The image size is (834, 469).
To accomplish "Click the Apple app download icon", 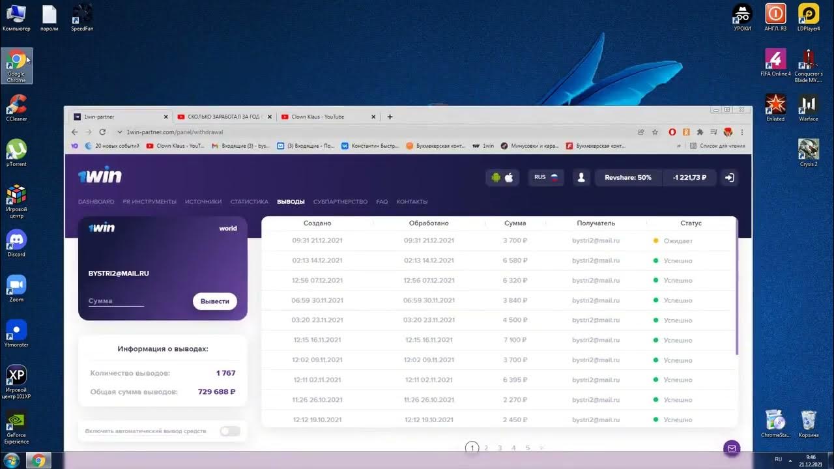I will point(510,177).
